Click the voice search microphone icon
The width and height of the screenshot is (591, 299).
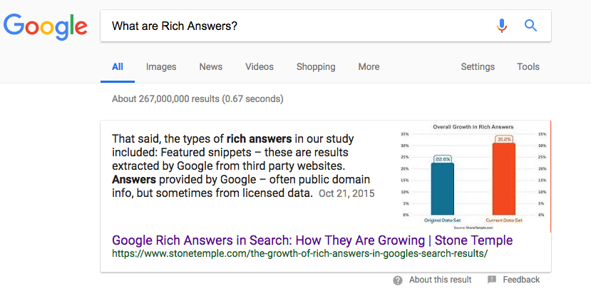coord(502,26)
